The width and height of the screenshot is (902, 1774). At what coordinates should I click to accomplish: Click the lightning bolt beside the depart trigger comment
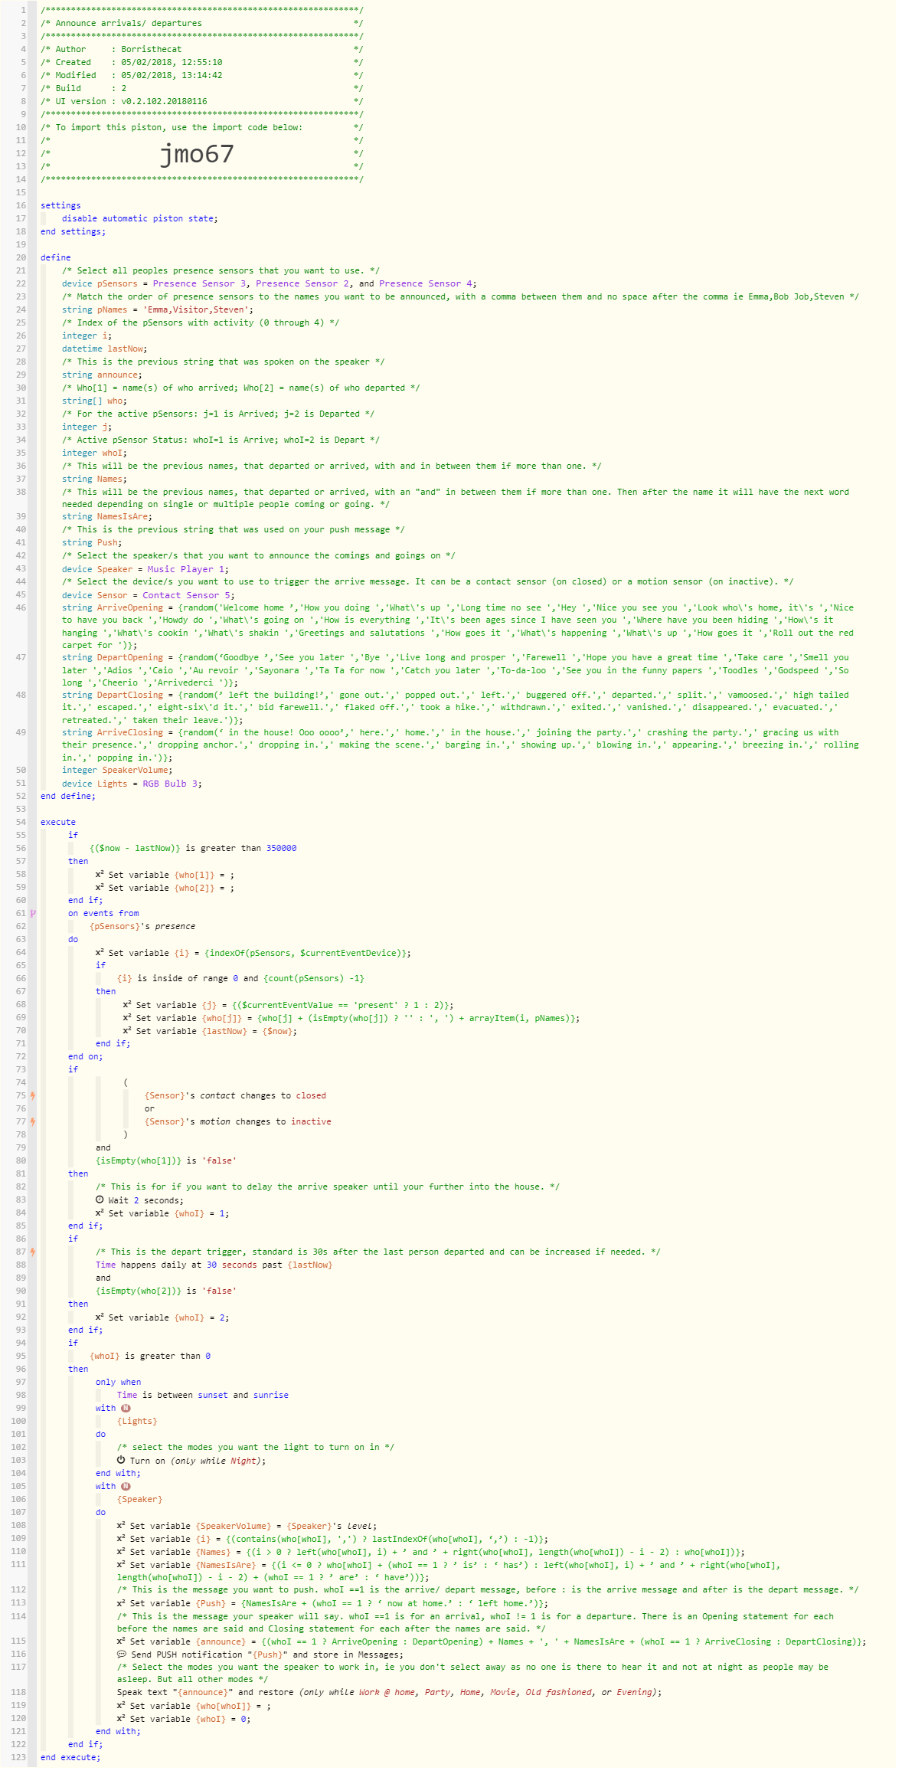tap(33, 1252)
